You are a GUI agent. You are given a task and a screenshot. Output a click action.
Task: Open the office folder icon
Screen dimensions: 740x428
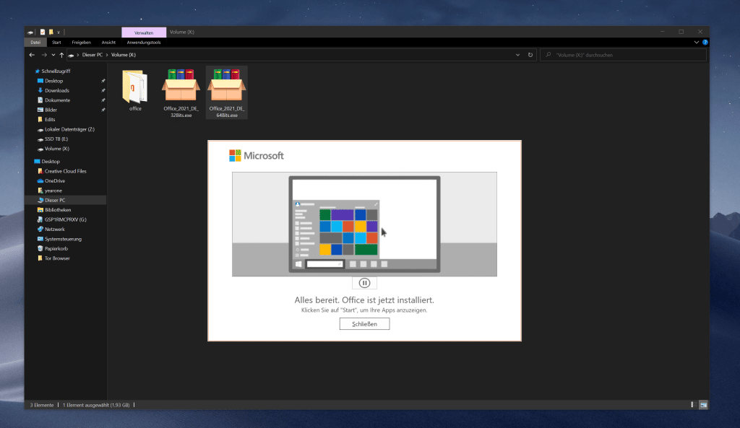click(135, 87)
